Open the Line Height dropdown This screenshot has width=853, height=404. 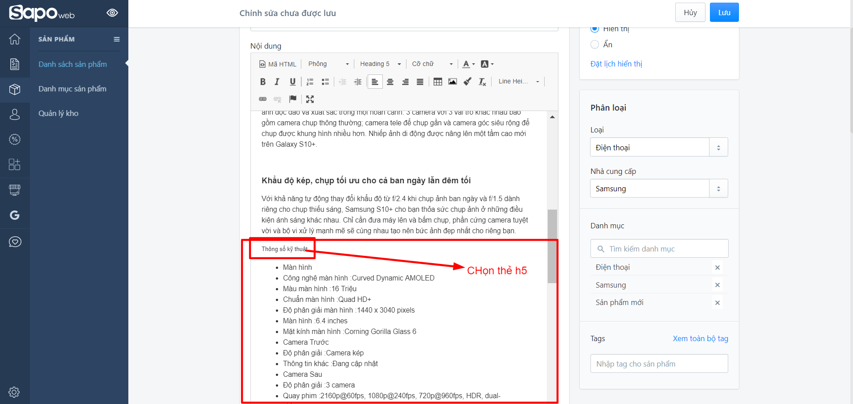tap(519, 82)
